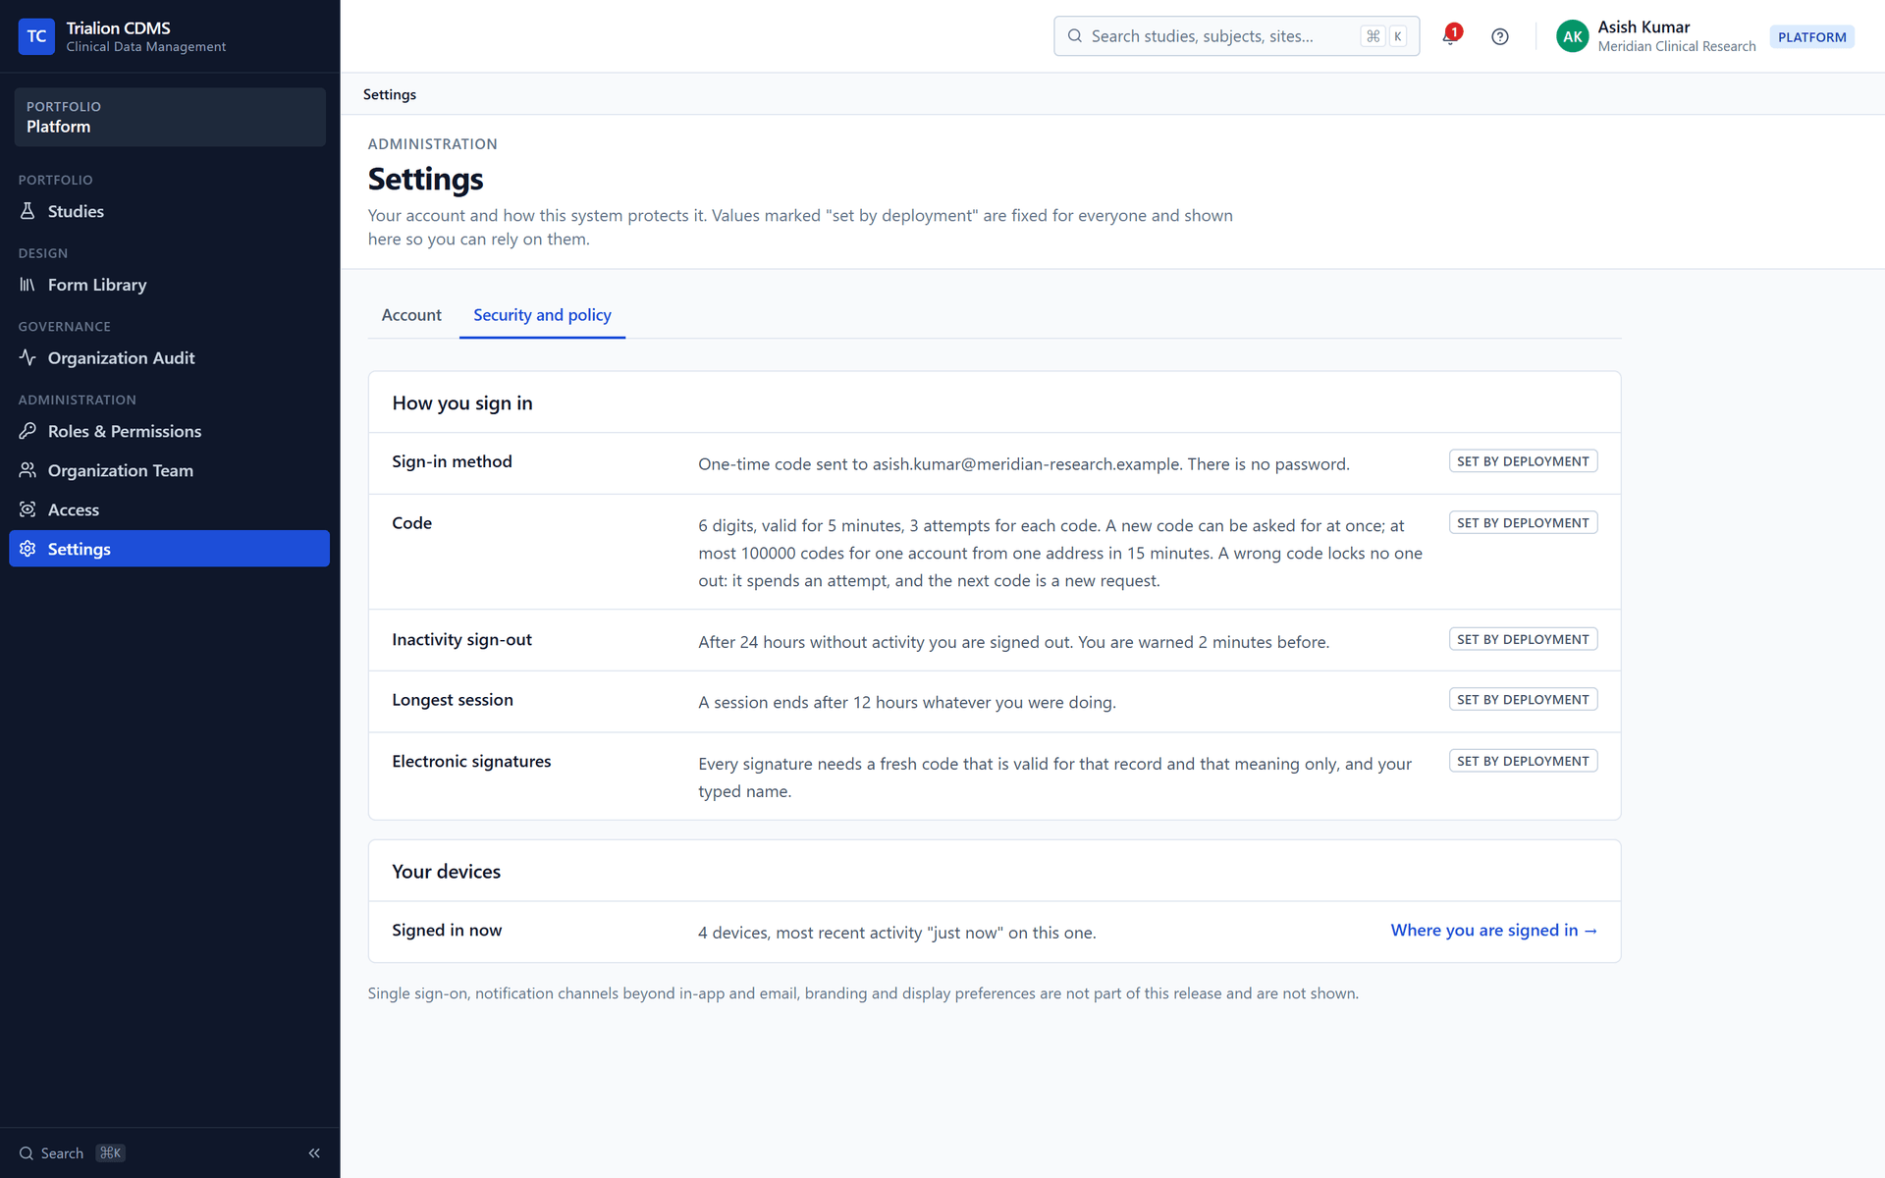
Task: Click the Code row SET BY DEPLOYMENT badge
Action: click(1523, 523)
